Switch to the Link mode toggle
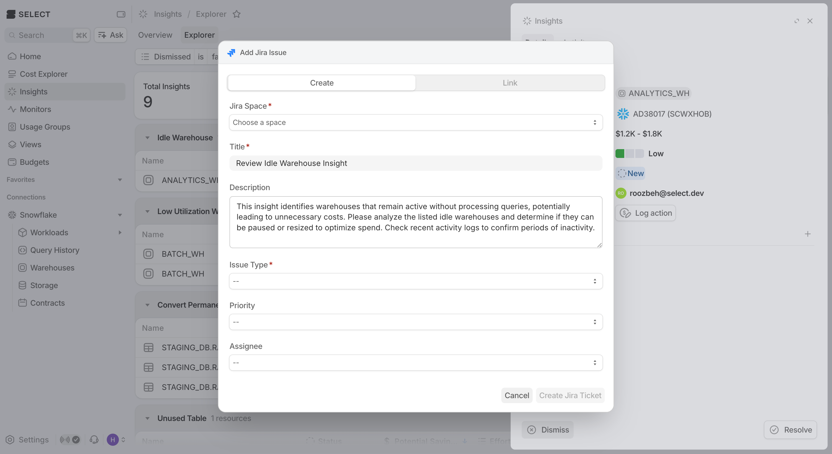The width and height of the screenshot is (832, 454). tap(510, 83)
